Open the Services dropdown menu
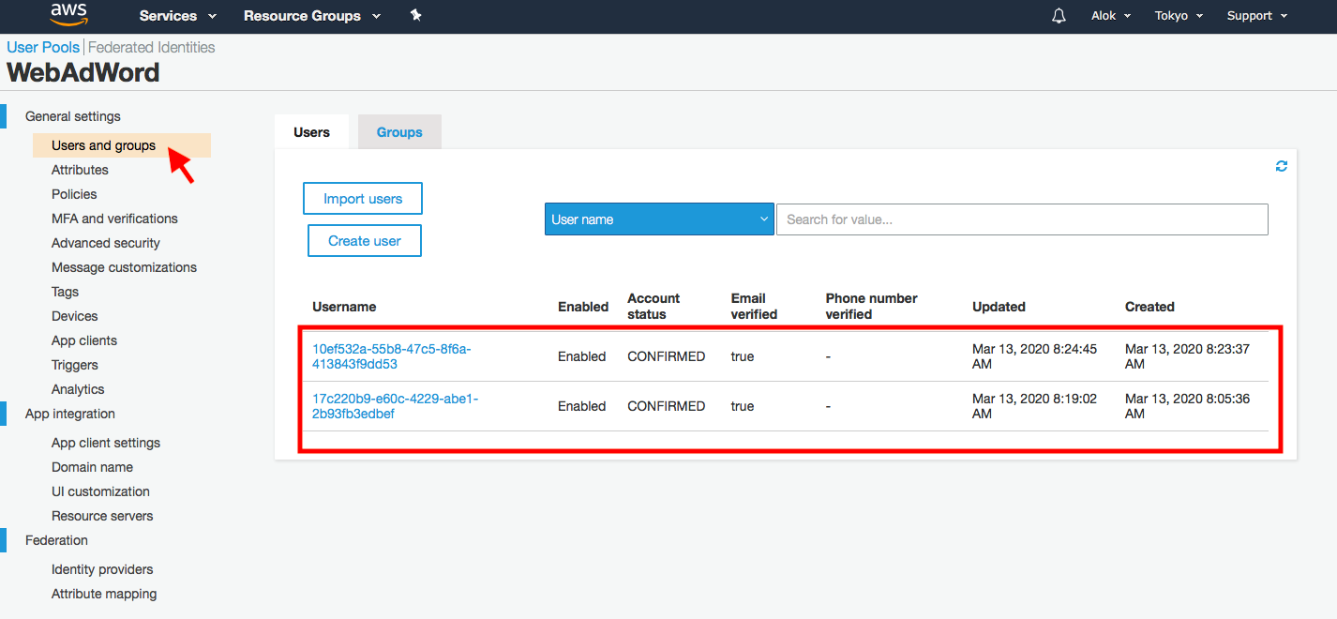This screenshot has height=619, width=1337. 178,16
